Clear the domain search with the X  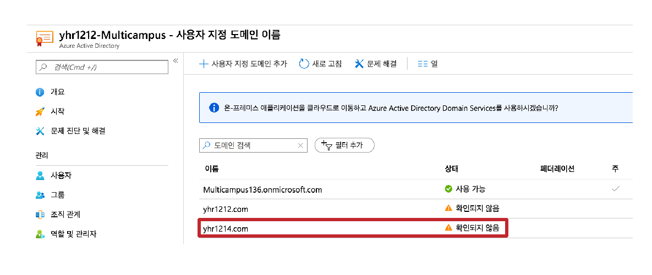pos(300,145)
